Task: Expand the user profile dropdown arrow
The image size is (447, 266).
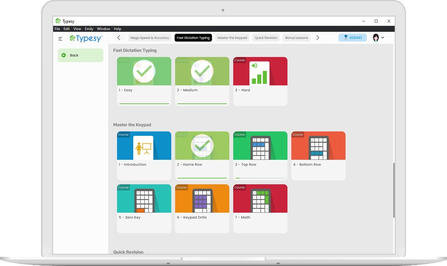Action: point(383,37)
